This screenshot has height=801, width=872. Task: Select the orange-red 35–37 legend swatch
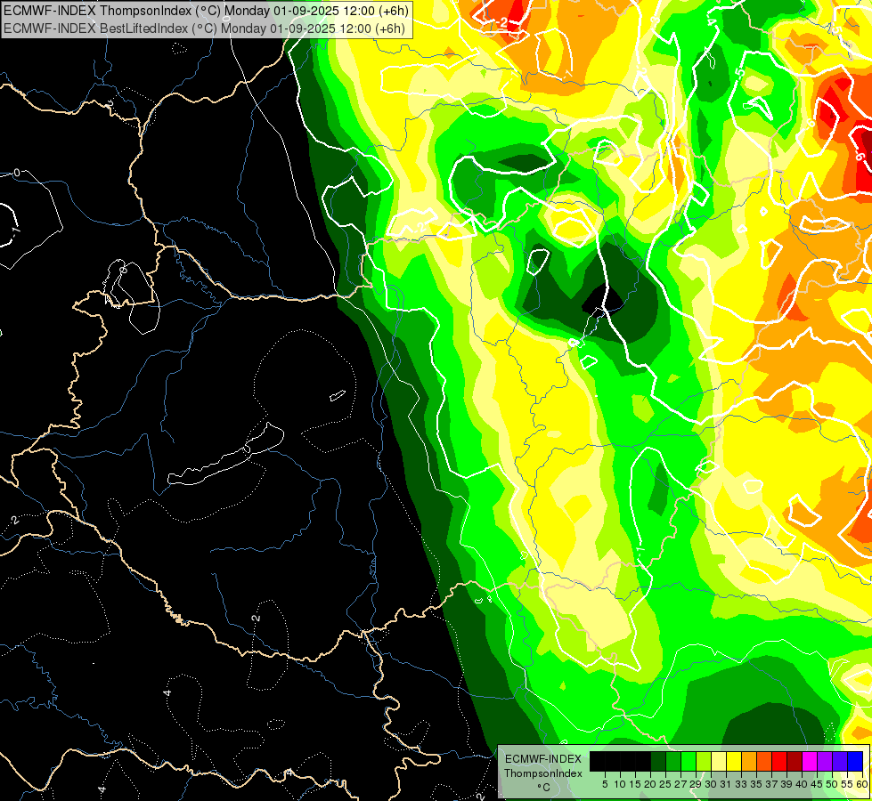(x=764, y=761)
